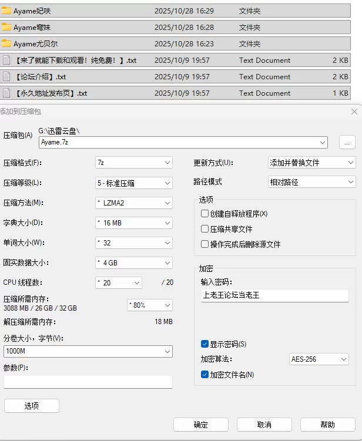Click the 确定 button
Image resolution: width=362 pixels, height=441 pixels.
click(201, 425)
